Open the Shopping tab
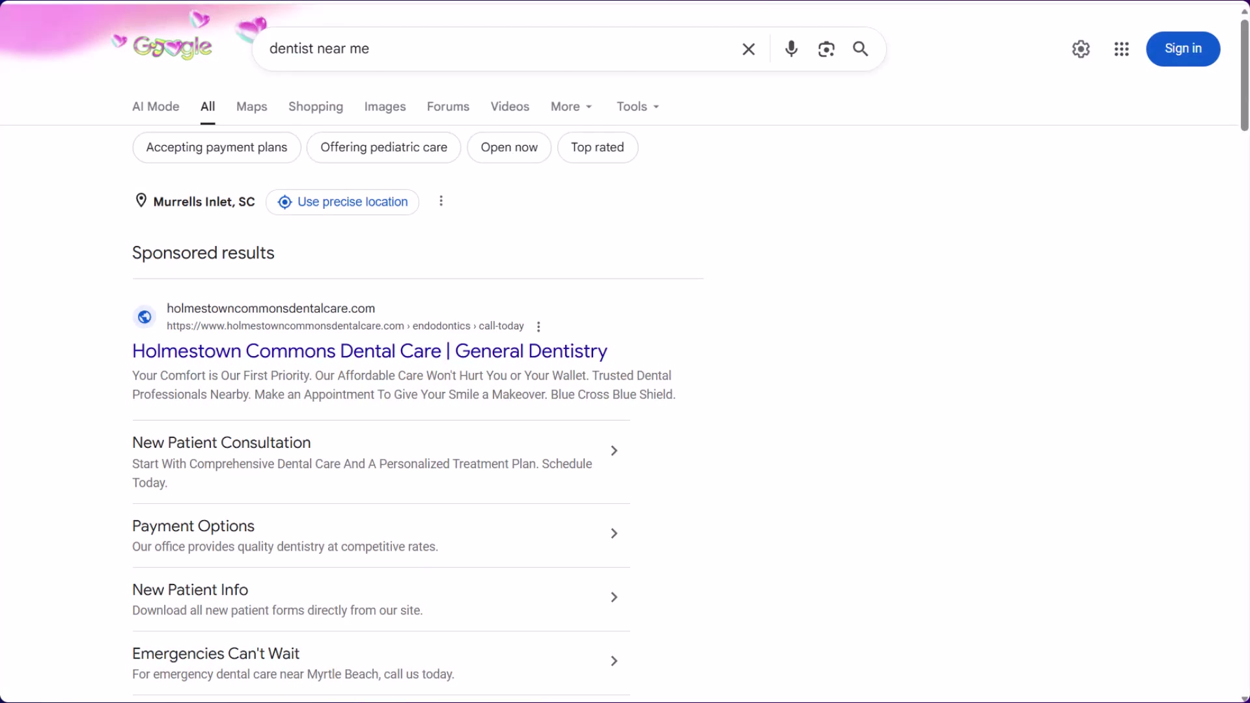Screen dimensions: 1250x703 (x=316, y=107)
